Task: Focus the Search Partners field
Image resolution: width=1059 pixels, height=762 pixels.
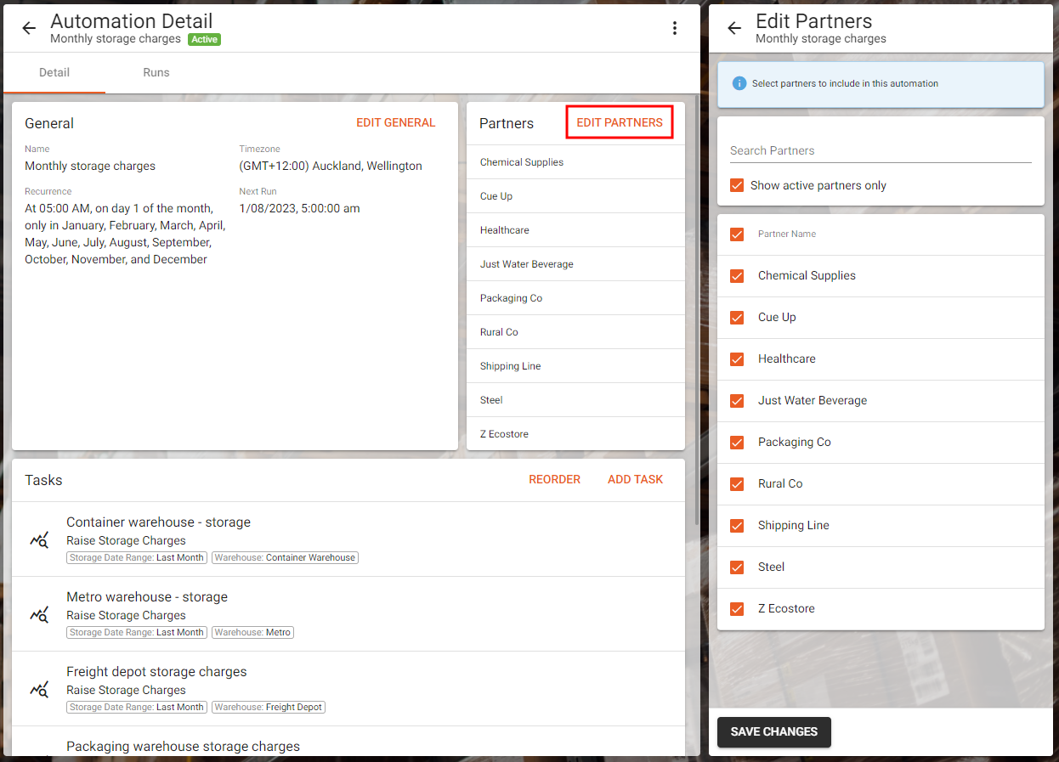Action: tap(881, 150)
